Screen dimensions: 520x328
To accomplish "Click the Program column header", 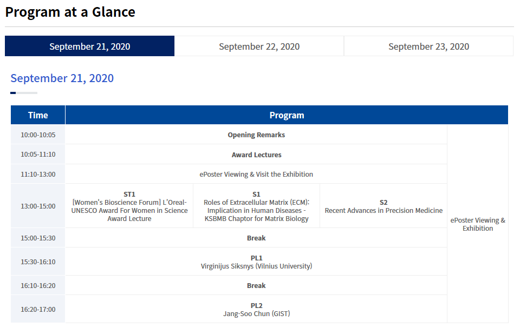I will pos(287,115).
